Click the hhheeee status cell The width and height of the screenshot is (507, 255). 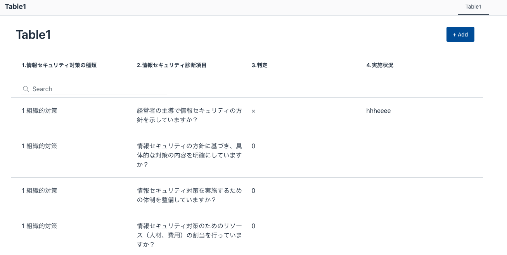pos(378,111)
